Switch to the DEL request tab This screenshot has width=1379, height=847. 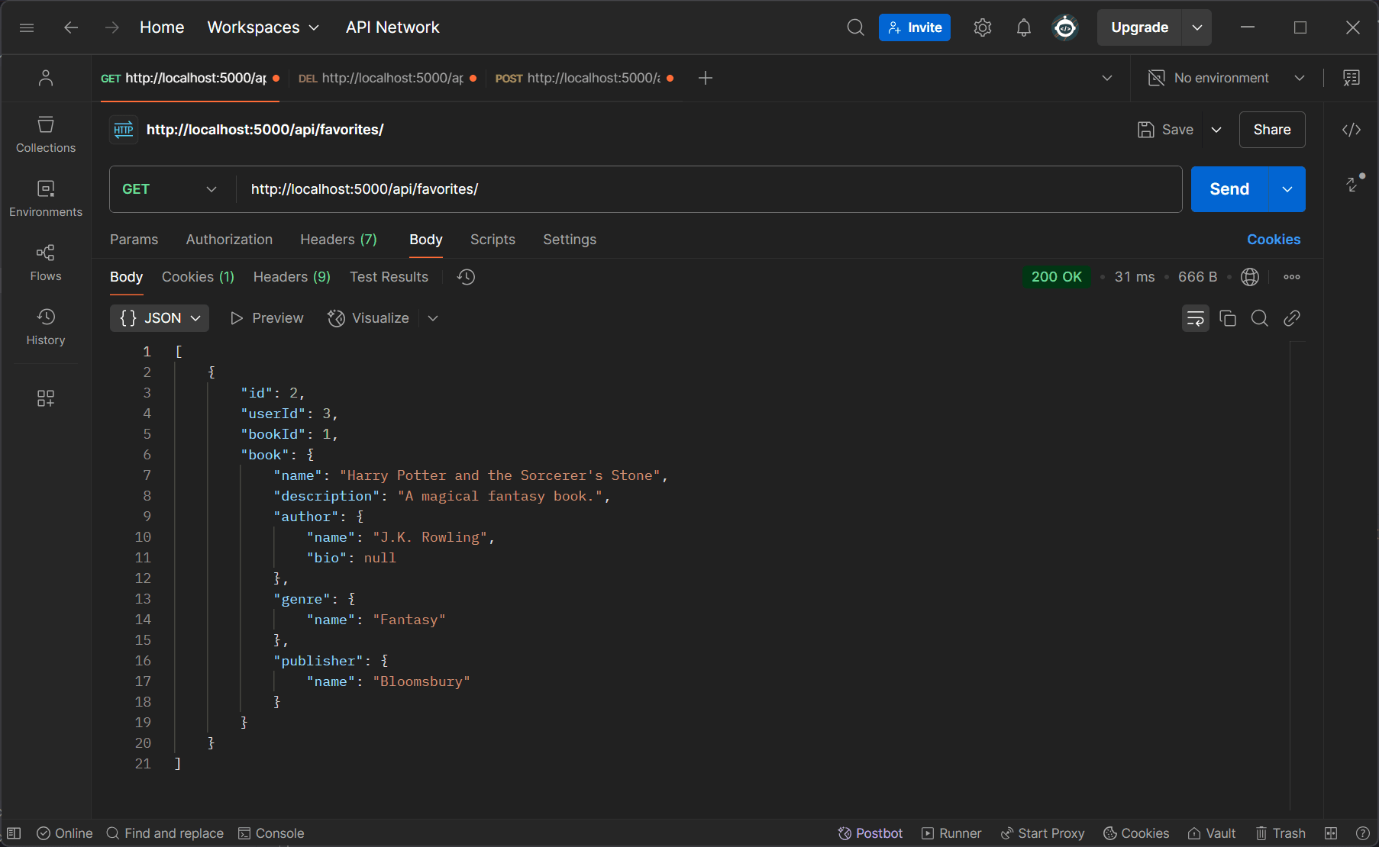point(387,78)
